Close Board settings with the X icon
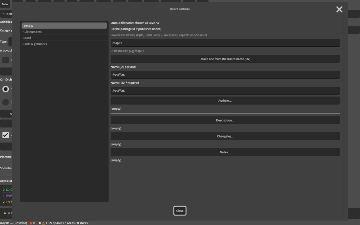Image resolution: width=360 pixels, height=225 pixels. [339, 9]
